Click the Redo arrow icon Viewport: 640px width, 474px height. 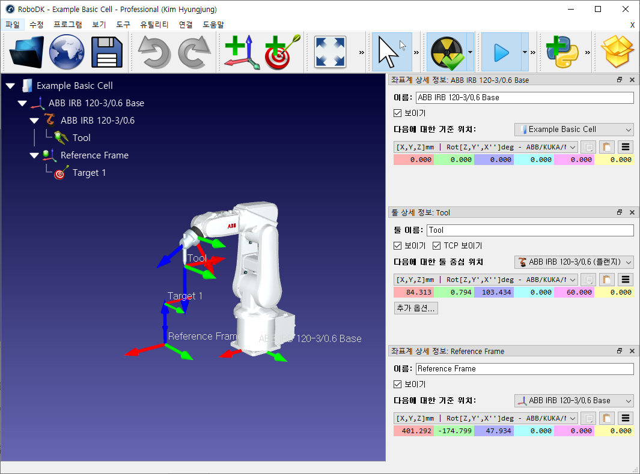[x=194, y=52]
